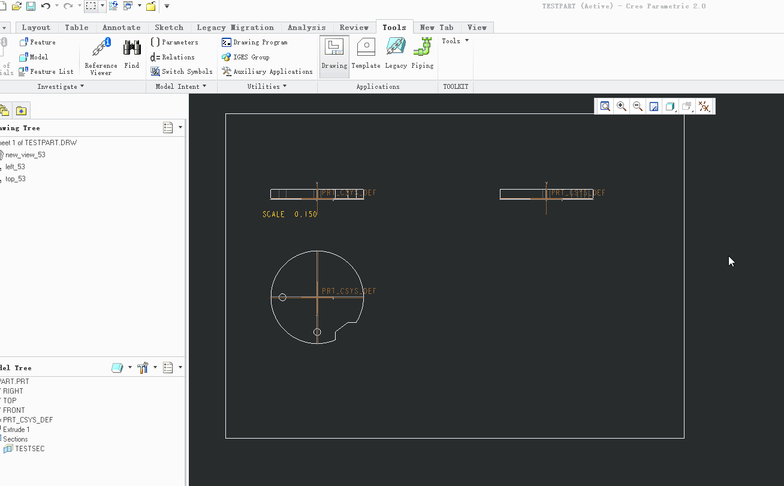Open the Annotate ribbon tab
This screenshot has width=784, height=486.
pos(122,28)
